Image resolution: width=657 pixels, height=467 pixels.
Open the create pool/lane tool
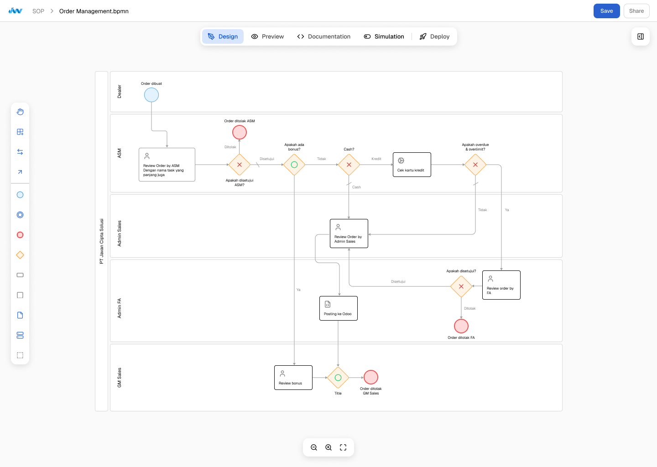(x=20, y=131)
